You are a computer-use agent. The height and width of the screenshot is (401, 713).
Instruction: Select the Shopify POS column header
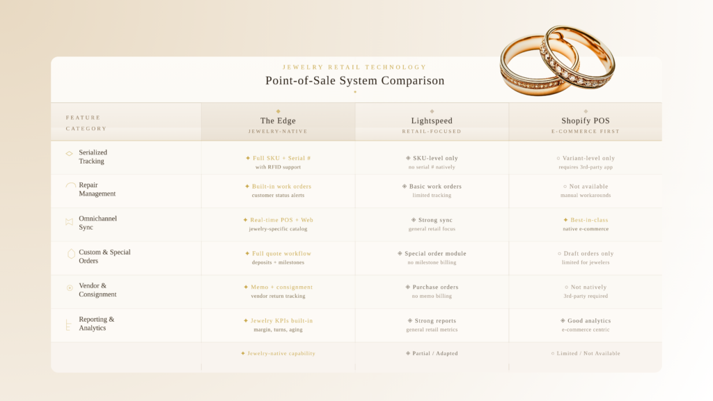tap(586, 121)
